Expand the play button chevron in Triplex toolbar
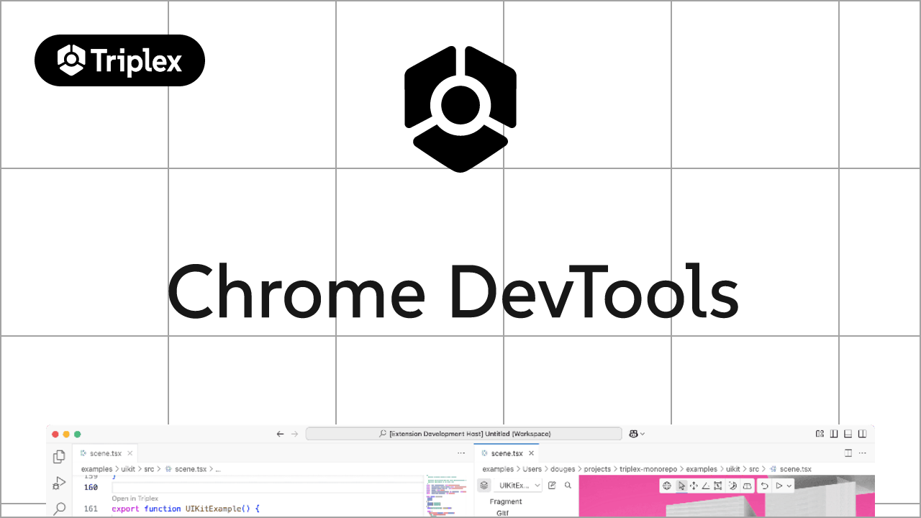921x518 pixels. [789, 486]
